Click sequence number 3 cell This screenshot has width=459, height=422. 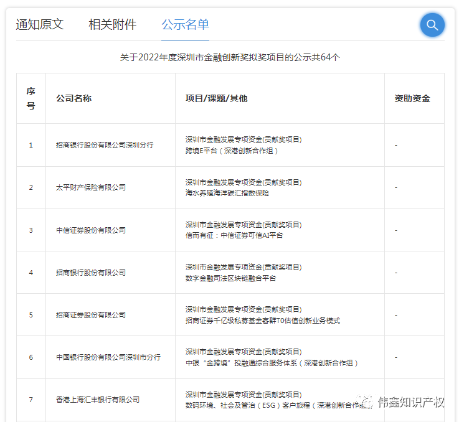tap(31, 230)
